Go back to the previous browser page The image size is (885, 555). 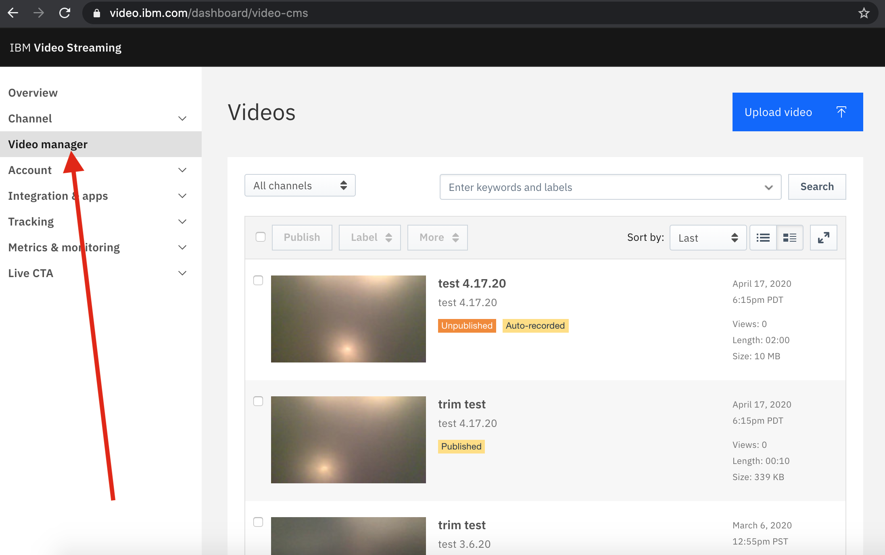(13, 13)
